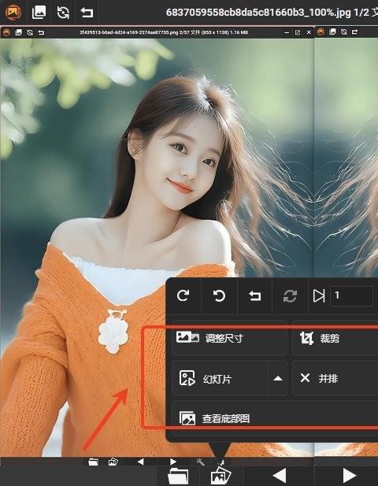The width and height of the screenshot is (378, 486).
Task: Click the gallery icon in inner left window title bar
Action: [19, 32]
